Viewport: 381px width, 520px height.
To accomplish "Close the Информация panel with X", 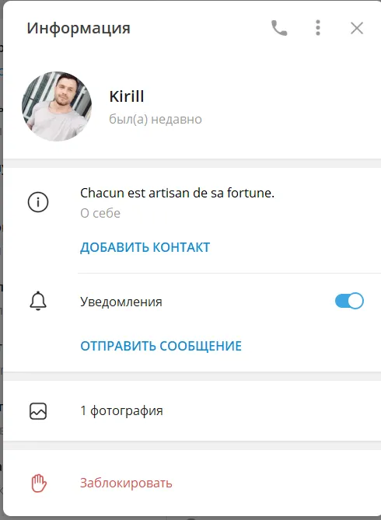I will pyautogui.click(x=357, y=28).
